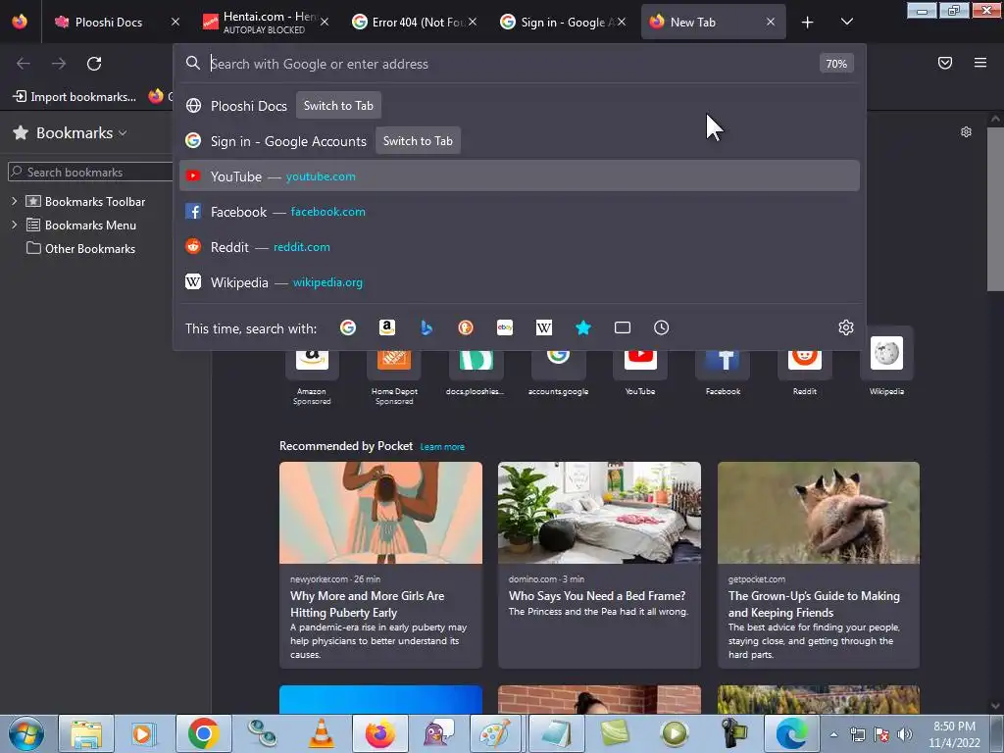
Task: Search this time with Google icon
Action: (348, 327)
